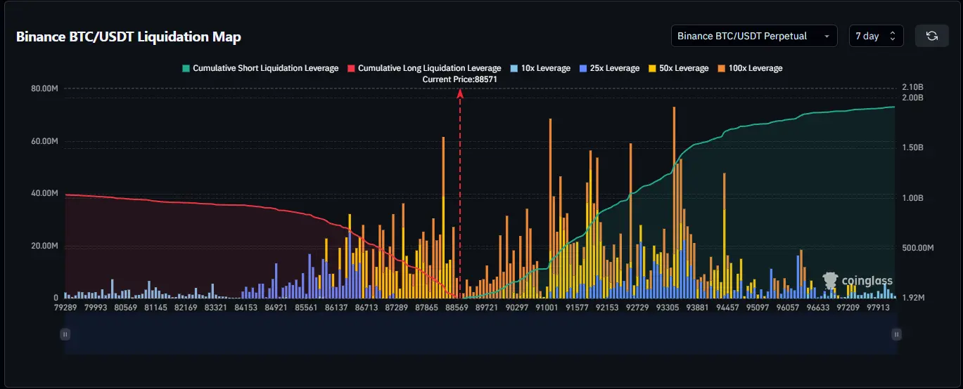Click the orange 100x Leverage legend swatch

[721, 68]
